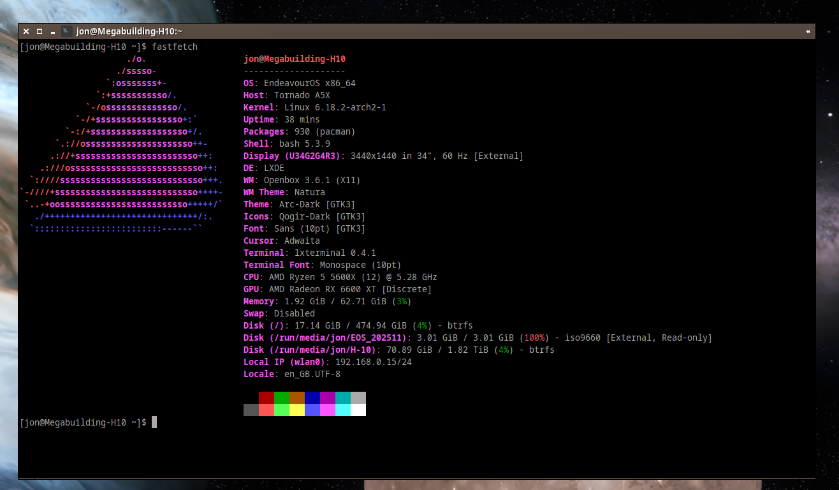This screenshot has height=490, width=839.
Task: Click the dark green color block
Action: pyautogui.click(x=282, y=397)
